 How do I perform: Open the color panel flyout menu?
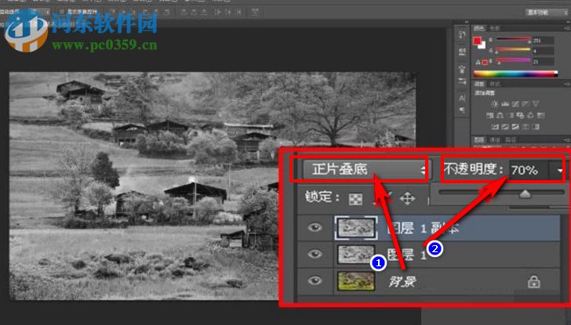coord(567,28)
